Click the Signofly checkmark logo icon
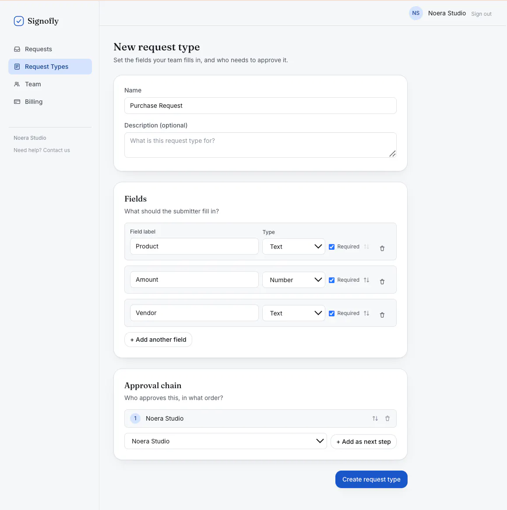Screen dimensions: 507x510 click(x=19, y=21)
